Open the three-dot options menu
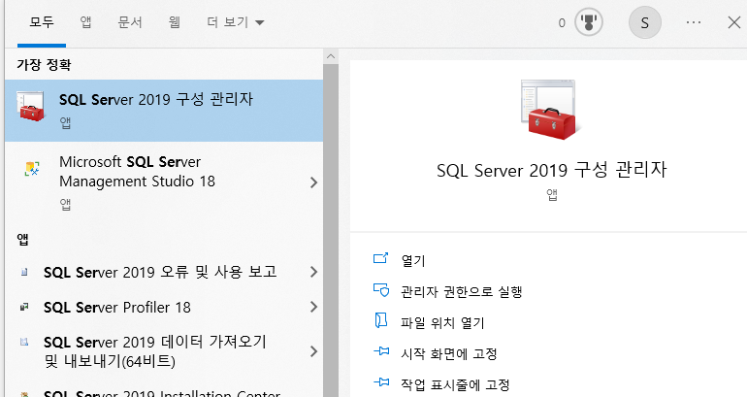 click(694, 22)
